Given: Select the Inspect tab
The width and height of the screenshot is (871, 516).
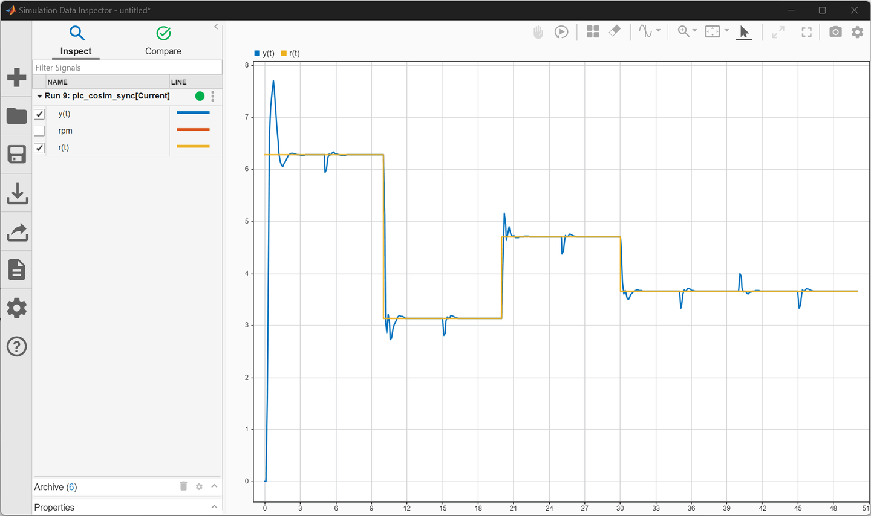Looking at the screenshot, I should 76,40.
